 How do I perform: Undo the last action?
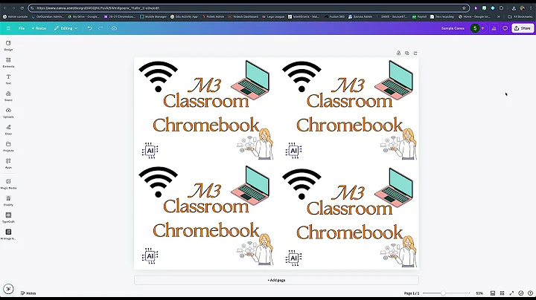tap(89, 28)
